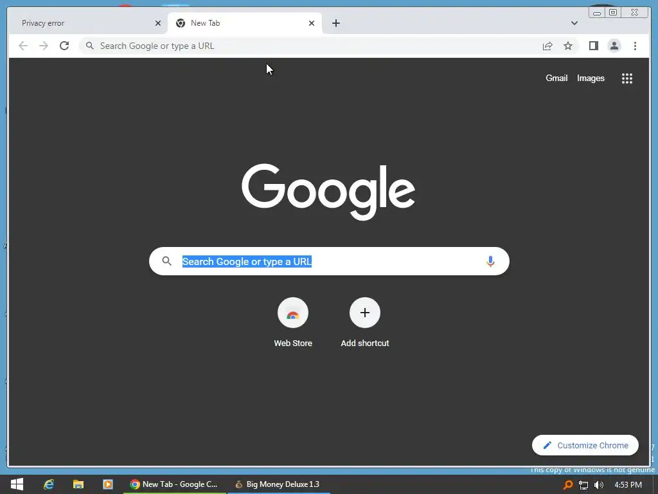Click the magnifier icon in the Google search box
658x494 pixels.
click(x=166, y=261)
